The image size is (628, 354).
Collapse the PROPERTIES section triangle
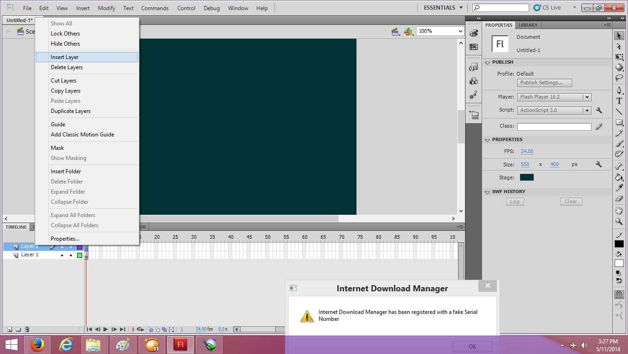[x=487, y=140]
